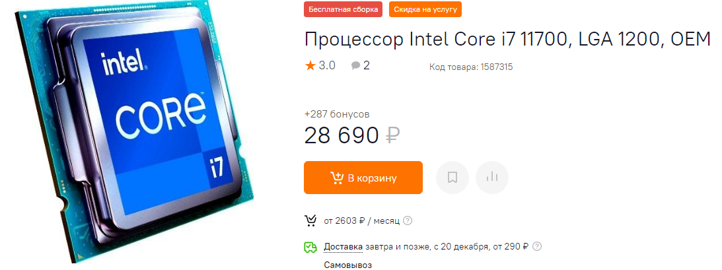Click the green delivery truck icon
Image resolution: width=722 pixels, height=270 pixels.
[x=310, y=247]
